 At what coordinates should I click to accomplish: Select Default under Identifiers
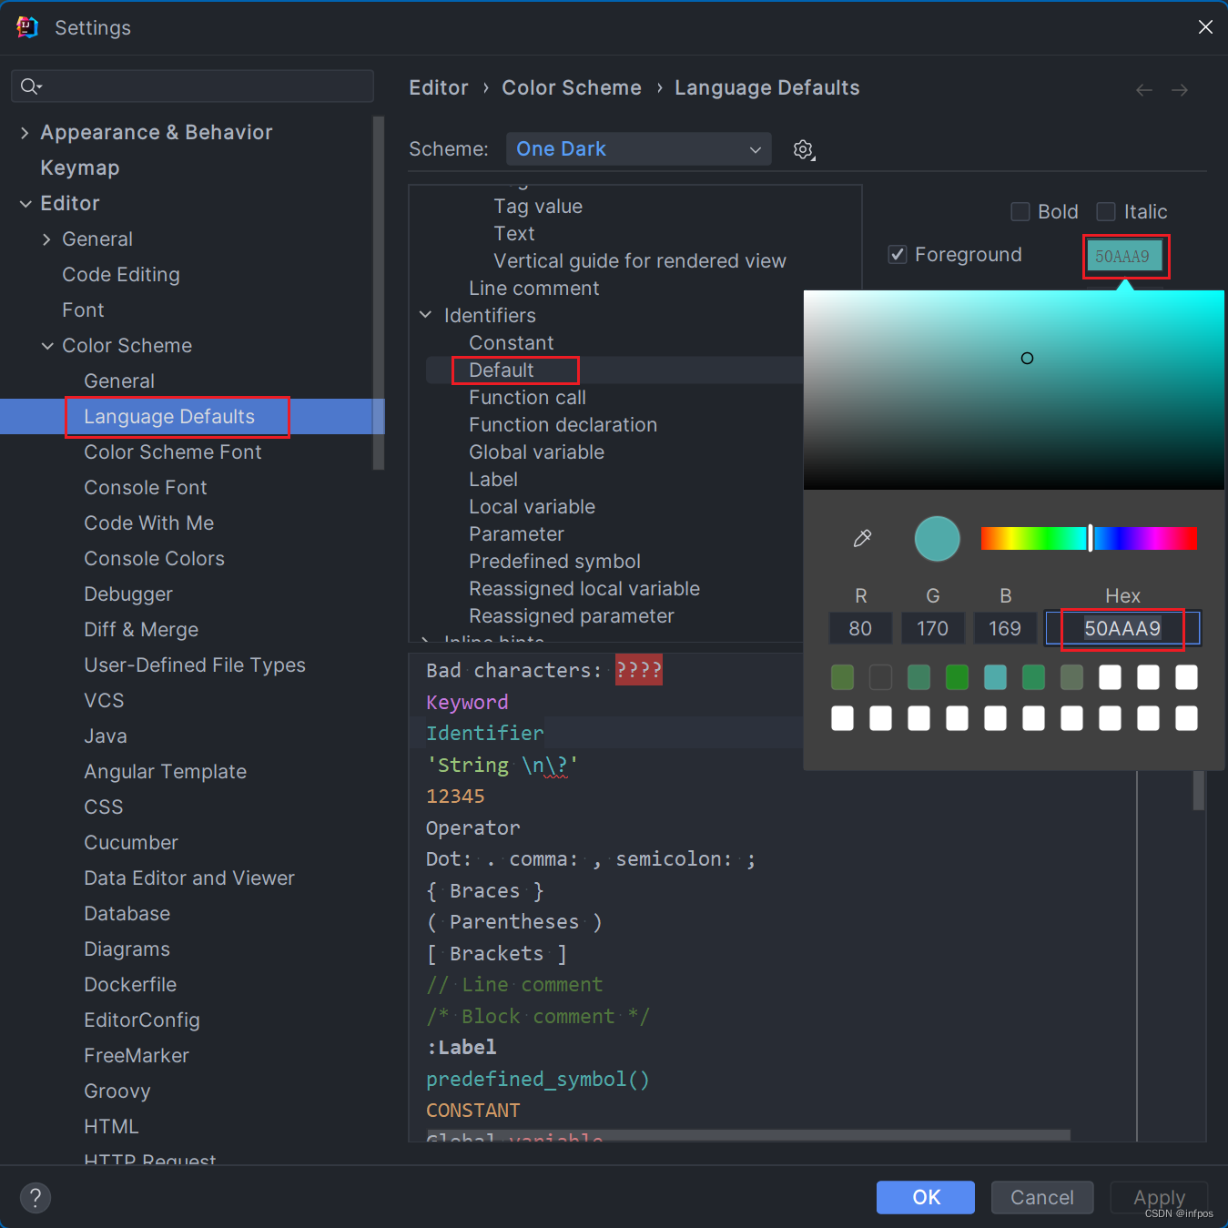502,370
